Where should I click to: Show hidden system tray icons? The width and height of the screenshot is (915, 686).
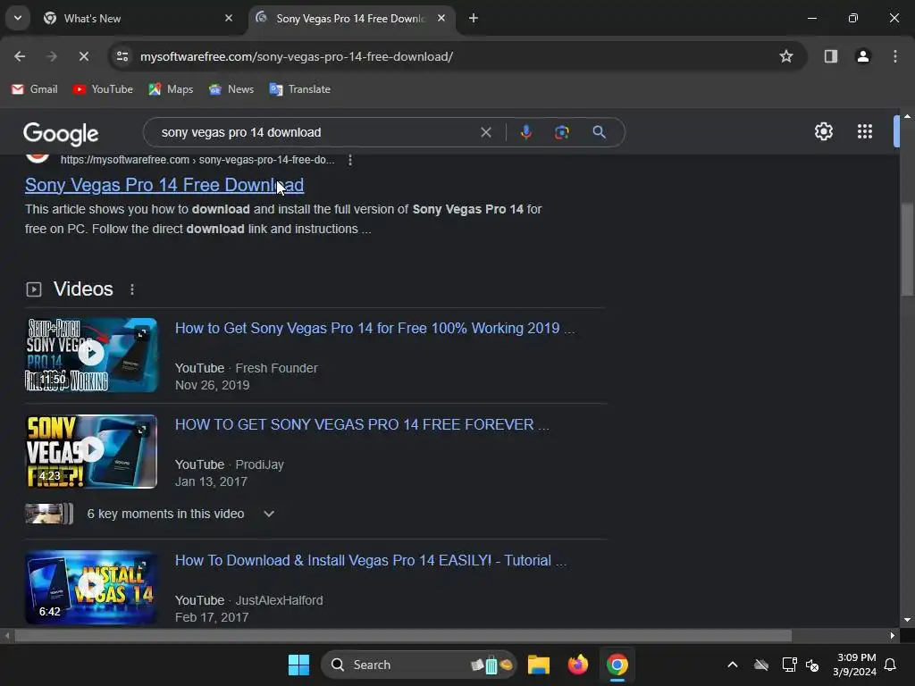pos(733,665)
